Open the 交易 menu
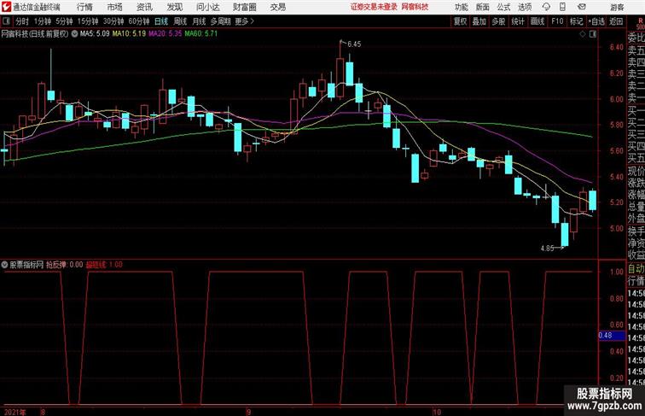Screen dimensions: 645x416 [277, 7]
